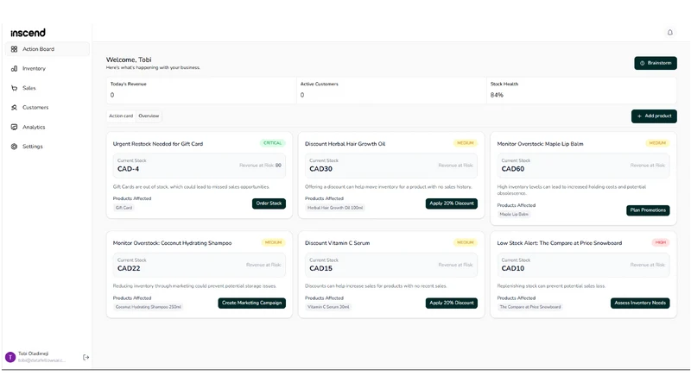Click the HIGH badge on Snowboard card
Screen dimensions: 691x388
click(660, 242)
